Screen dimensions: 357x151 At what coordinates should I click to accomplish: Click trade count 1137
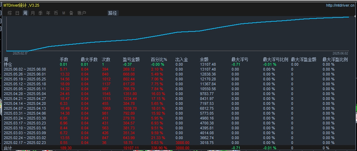(x=106, y=84)
